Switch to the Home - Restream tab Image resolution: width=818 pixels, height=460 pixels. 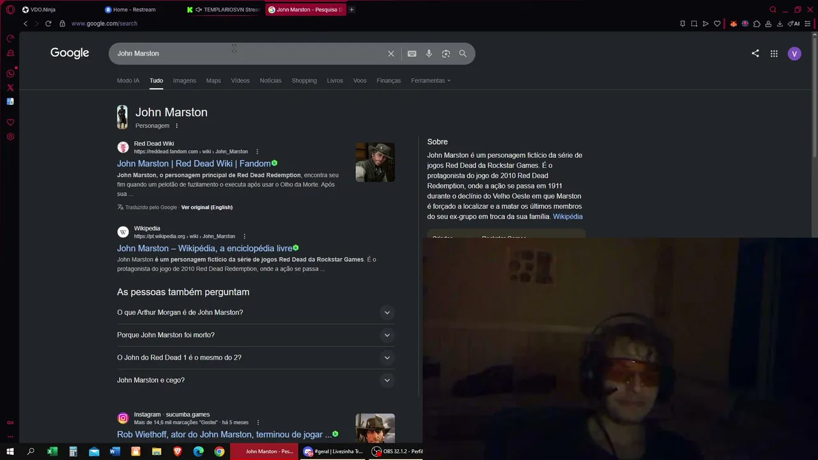tap(140, 10)
